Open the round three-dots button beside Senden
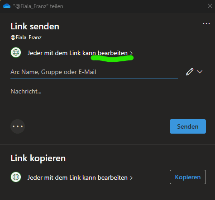Screen dimensions: 215x200 point(18,126)
